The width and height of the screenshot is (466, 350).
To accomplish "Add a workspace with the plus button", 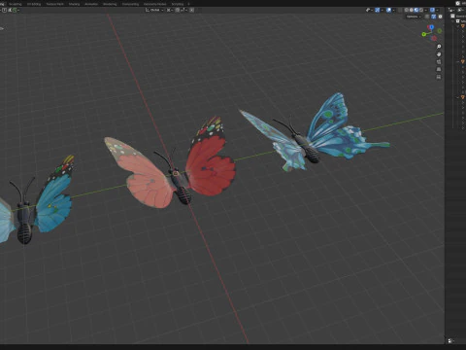I will pos(188,4).
